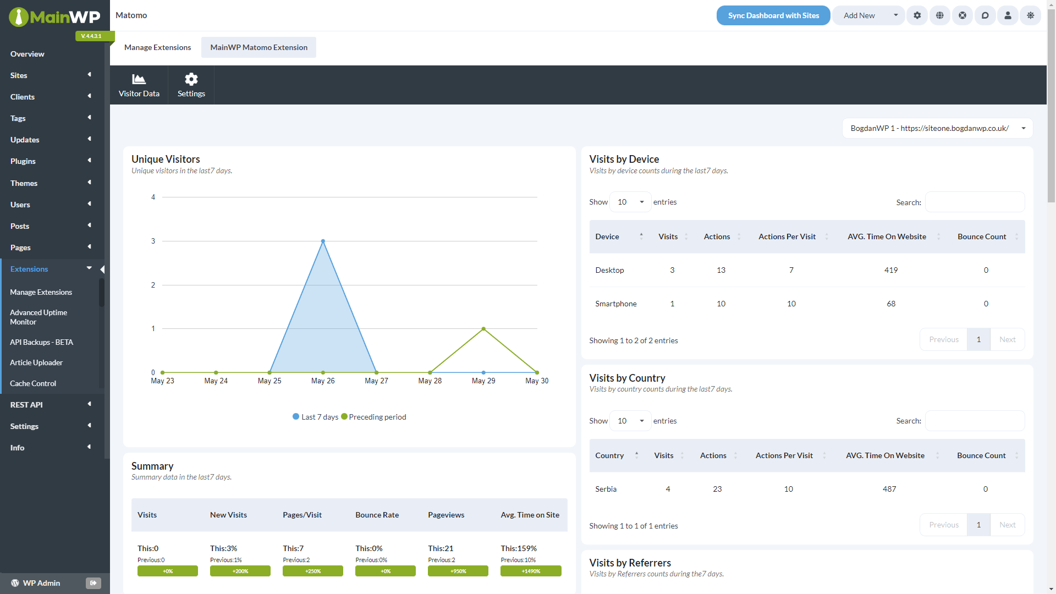
Task: Focus the Visits by Country search field
Action: tap(975, 421)
